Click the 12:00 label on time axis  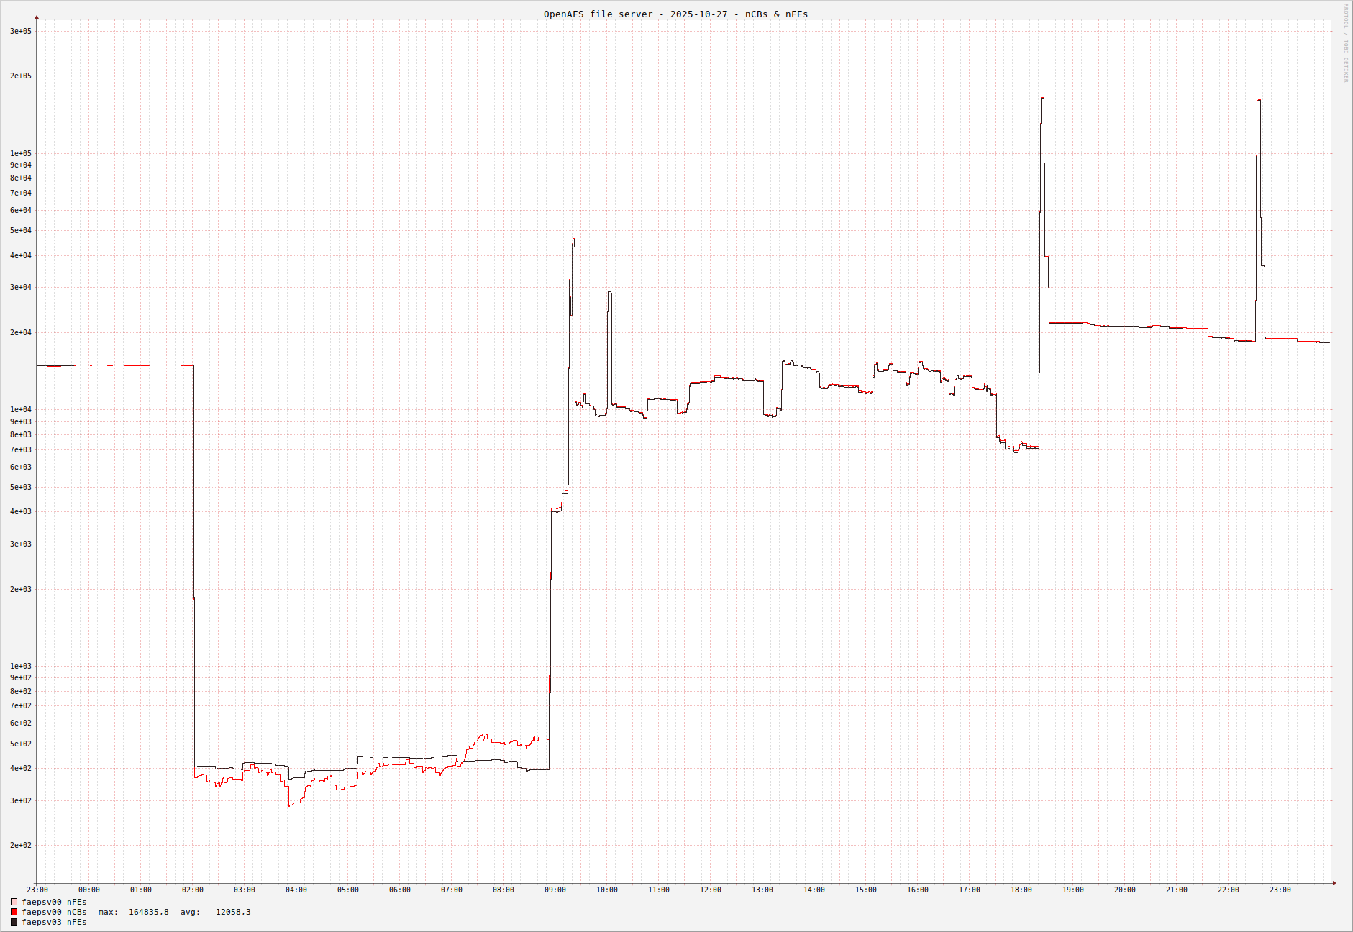tap(711, 890)
